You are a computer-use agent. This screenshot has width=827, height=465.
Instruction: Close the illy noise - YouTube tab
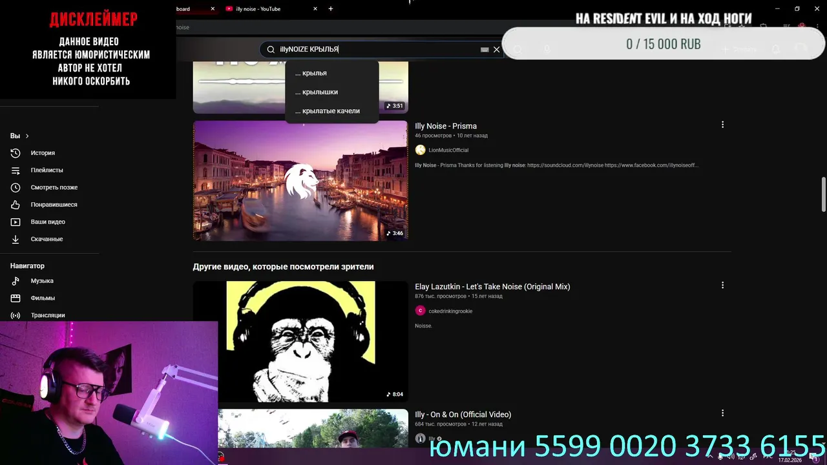click(315, 9)
